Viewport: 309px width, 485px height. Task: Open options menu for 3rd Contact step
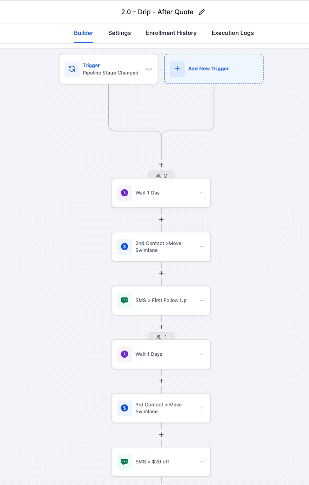tap(202, 408)
